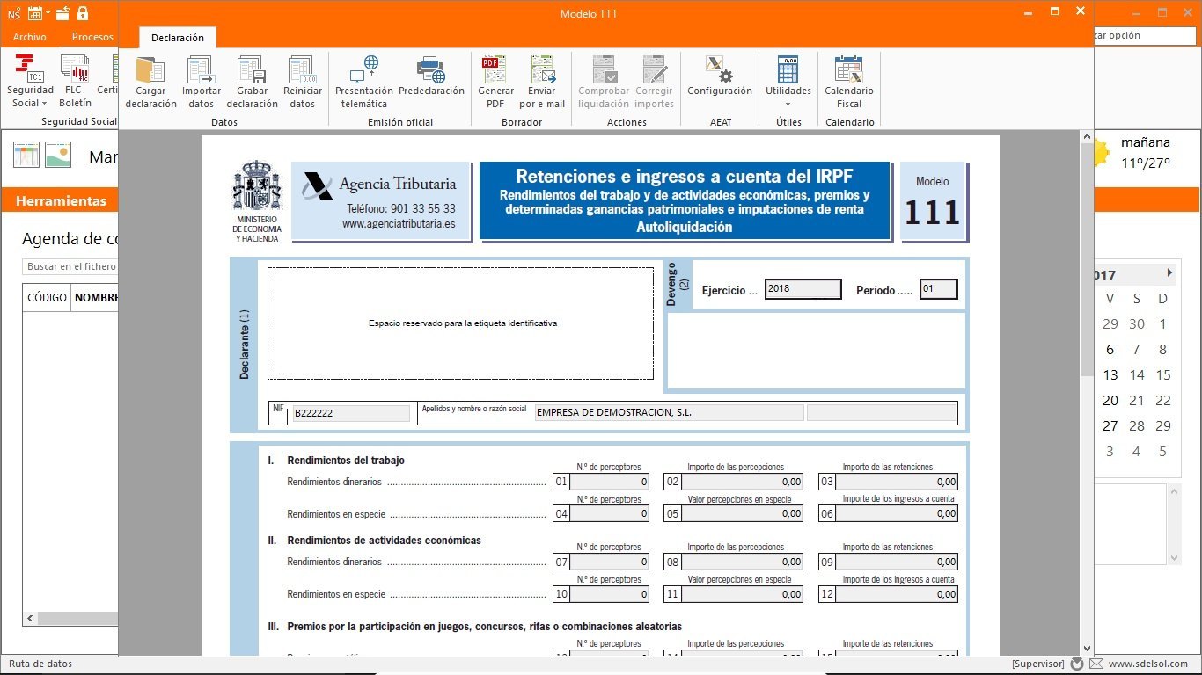
Task: Edit the Ejercicio year field
Action: (803, 289)
